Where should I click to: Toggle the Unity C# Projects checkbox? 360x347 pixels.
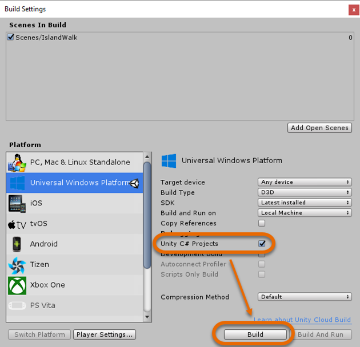(262, 244)
